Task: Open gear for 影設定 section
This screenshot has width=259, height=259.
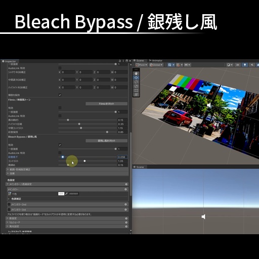Action: pyautogui.click(x=126, y=219)
